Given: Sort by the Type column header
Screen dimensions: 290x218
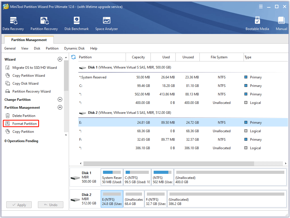Looking at the screenshot, I should [x=266, y=57].
